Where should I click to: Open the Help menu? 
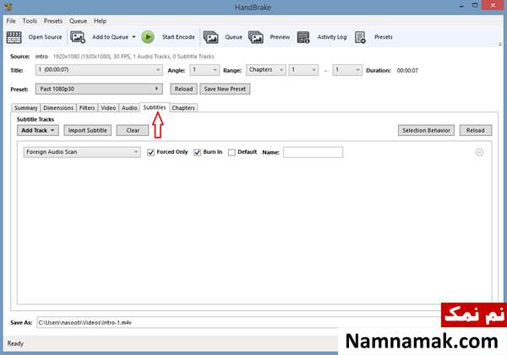(x=100, y=21)
